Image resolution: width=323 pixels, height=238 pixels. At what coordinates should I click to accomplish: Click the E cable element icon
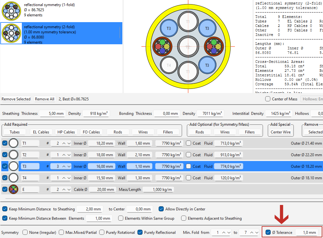coord(13,190)
